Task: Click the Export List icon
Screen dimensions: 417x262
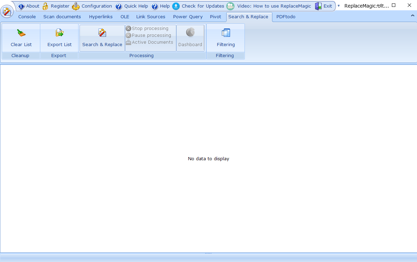Action: click(60, 33)
